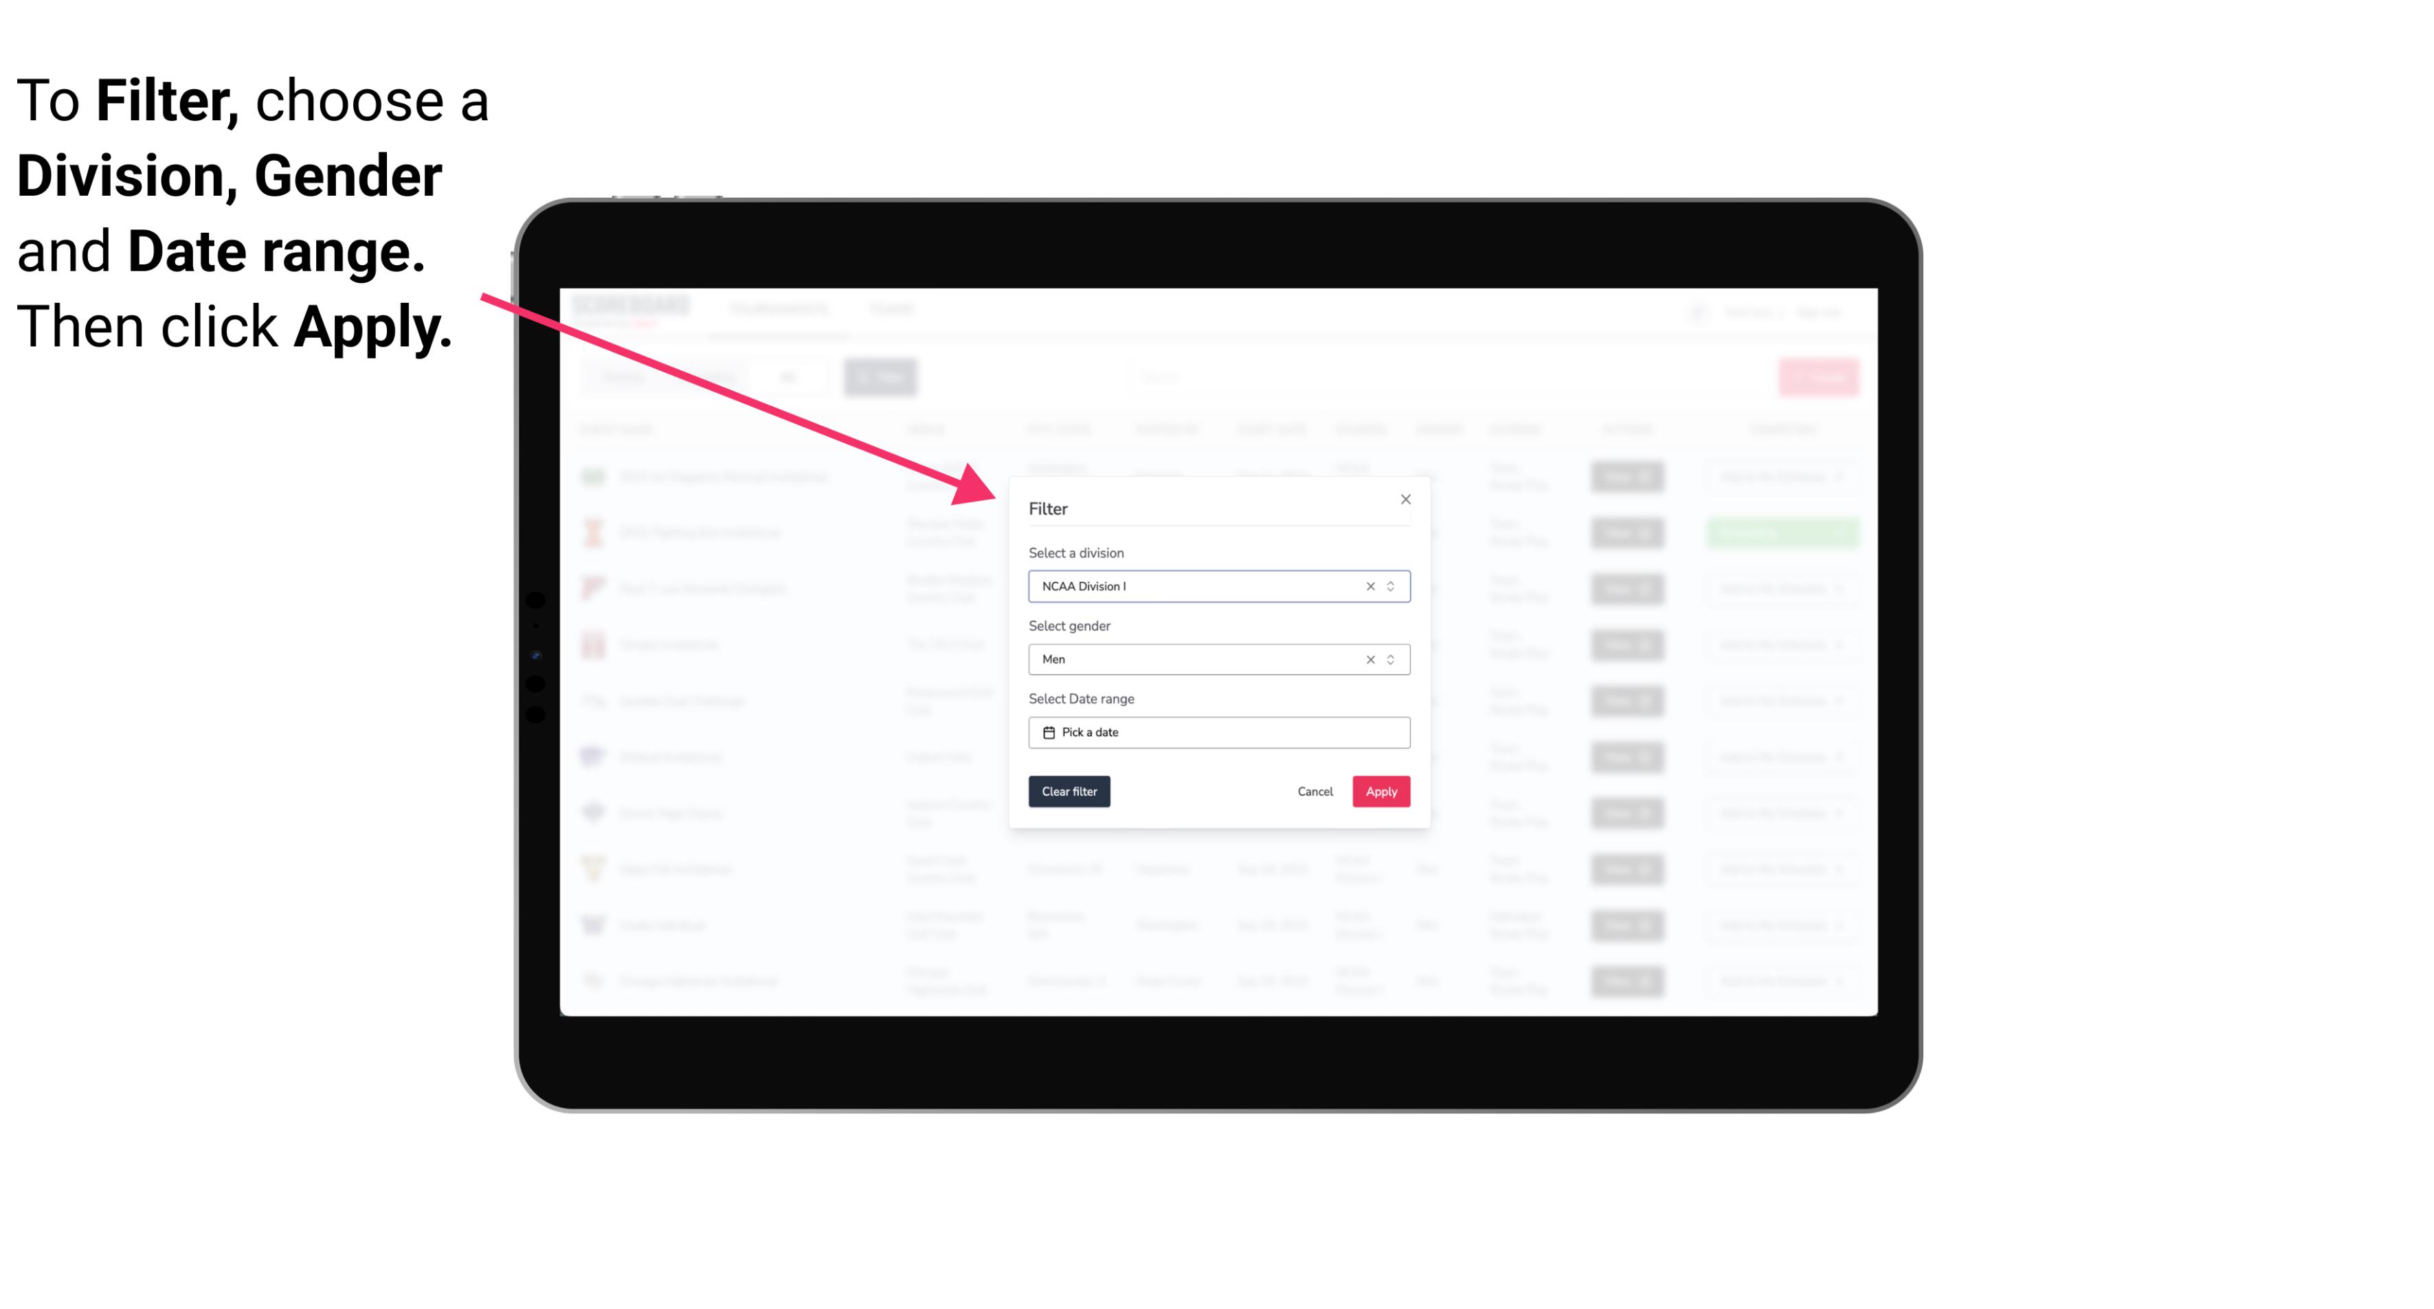Click the dark Clear filter button icon

1069,792
